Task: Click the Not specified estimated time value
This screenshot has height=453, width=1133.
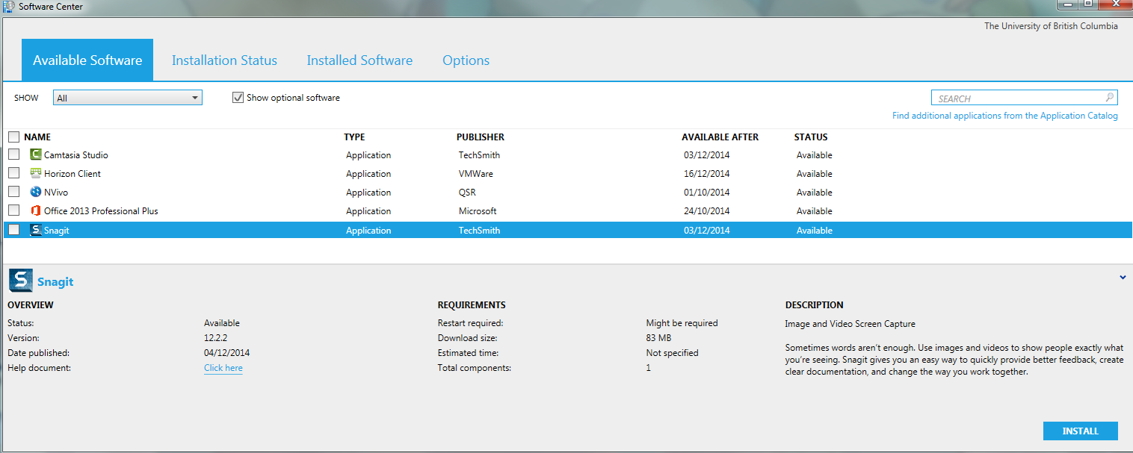Action: tap(672, 353)
